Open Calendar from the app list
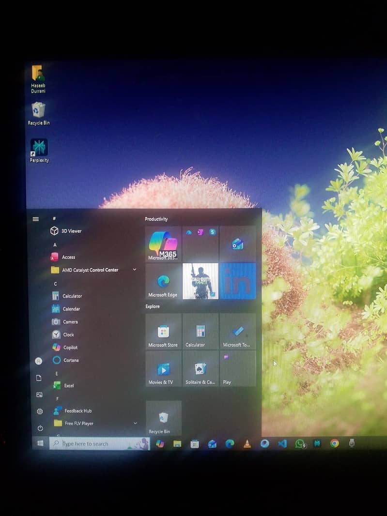 coord(66,309)
